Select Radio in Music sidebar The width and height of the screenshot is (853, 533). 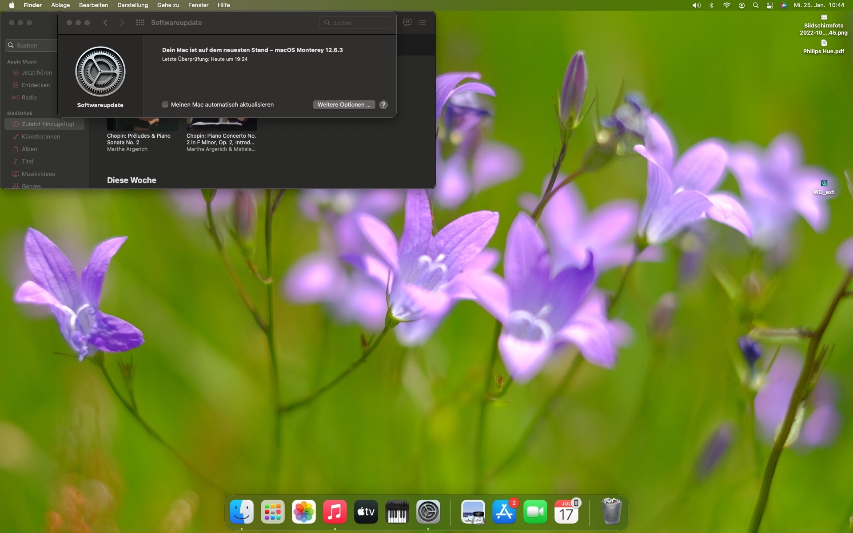pyautogui.click(x=29, y=98)
